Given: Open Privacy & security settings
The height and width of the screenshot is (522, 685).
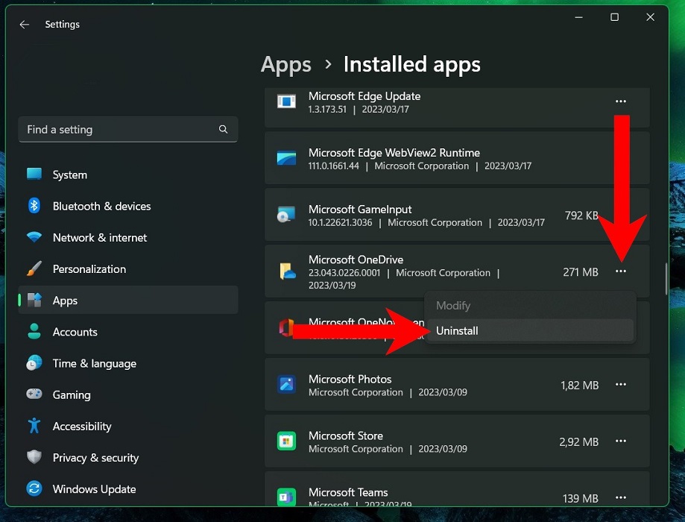Looking at the screenshot, I should click(x=96, y=458).
